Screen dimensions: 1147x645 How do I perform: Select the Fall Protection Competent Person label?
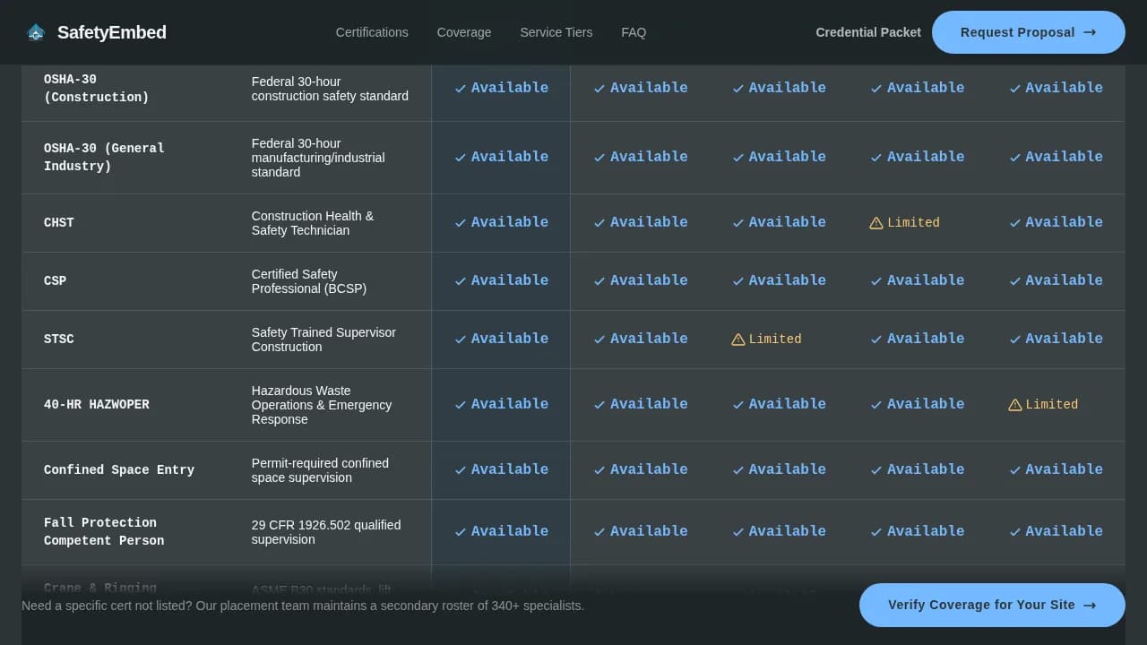click(x=104, y=531)
